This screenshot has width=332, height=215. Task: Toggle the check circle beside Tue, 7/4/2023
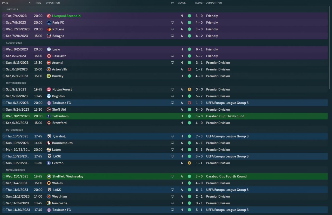tap(4, 16)
